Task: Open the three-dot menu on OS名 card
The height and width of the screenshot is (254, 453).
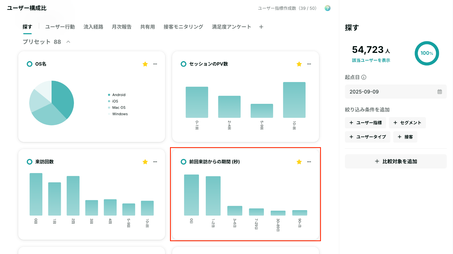Action: click(x=155, y=64)
